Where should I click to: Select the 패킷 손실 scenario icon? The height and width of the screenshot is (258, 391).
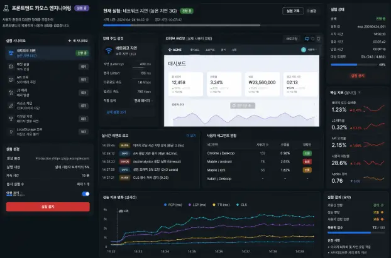pyautogui.click(x=11, y=67)
